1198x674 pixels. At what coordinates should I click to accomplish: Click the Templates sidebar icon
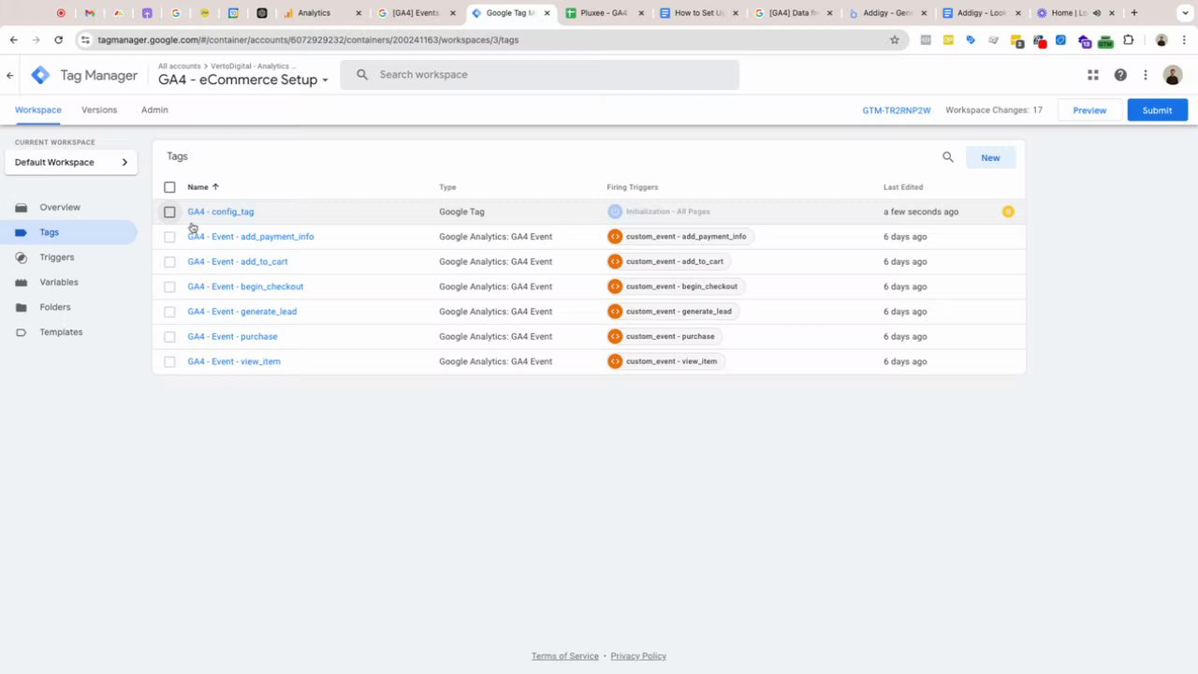click(x=22, y=332)
